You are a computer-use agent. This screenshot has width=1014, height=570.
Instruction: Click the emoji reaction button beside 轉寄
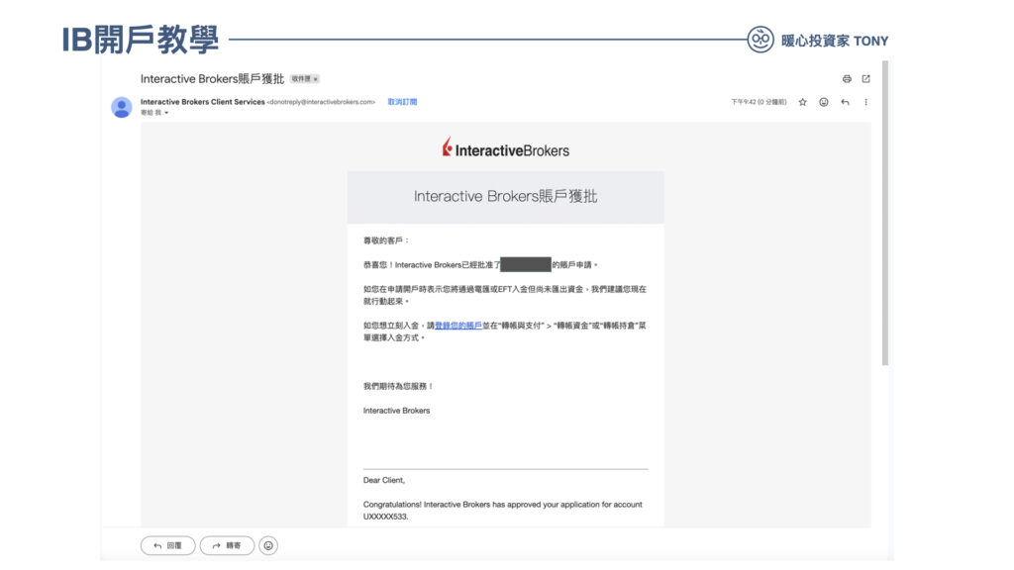[268, 545]
